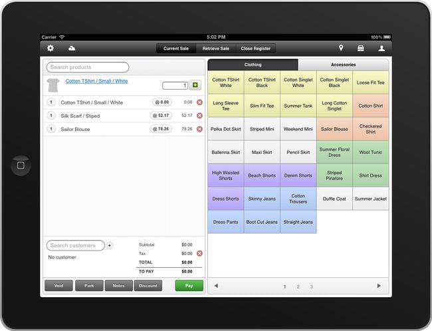Remove the Silk Scarf line item
The image size is (432, 331).
coord(199,116)
